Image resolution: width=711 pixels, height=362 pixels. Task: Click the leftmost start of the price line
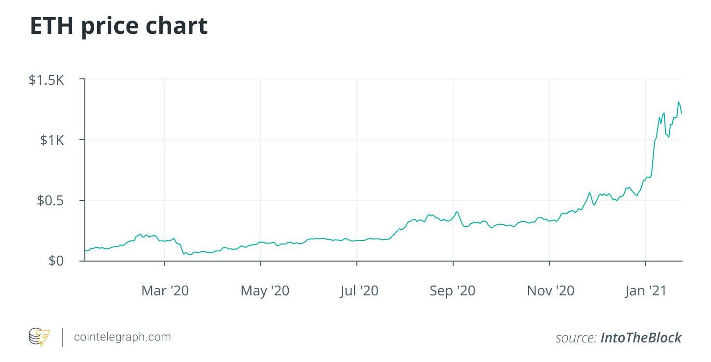(85, 251)
